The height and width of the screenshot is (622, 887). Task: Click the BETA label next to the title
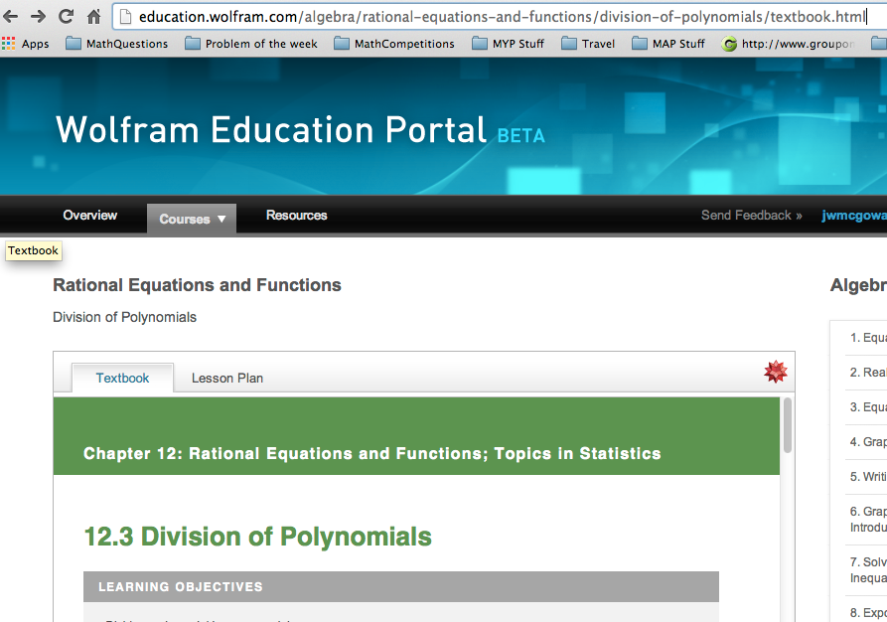click(521, 136)
